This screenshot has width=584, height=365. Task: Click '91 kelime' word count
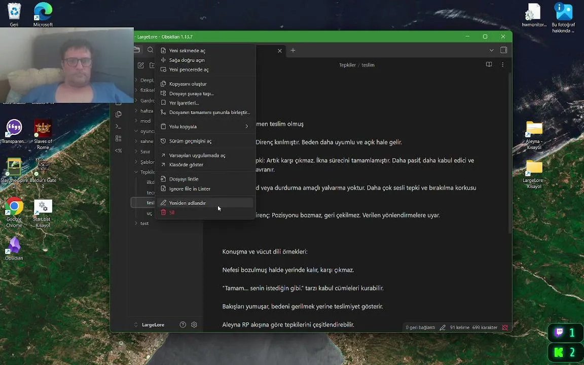tap(460, 327)
